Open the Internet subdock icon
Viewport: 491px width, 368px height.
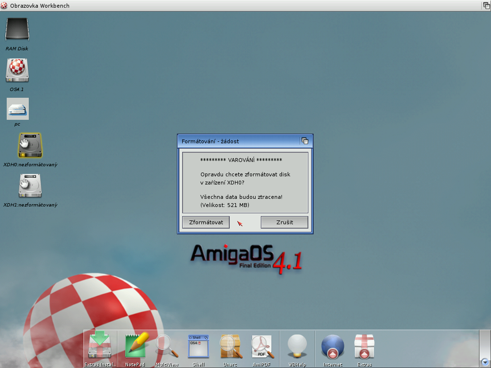(x=332, y=346)
